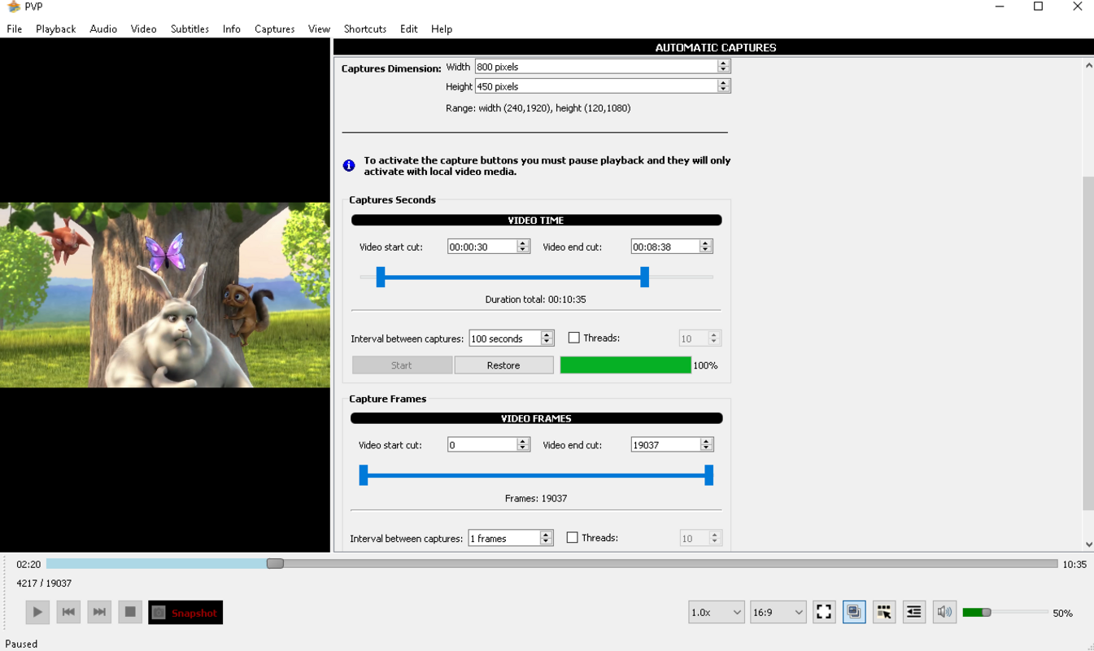The image size is (1094, 651).
Task: Click the blue info icon
Action: tap(349, 165)
